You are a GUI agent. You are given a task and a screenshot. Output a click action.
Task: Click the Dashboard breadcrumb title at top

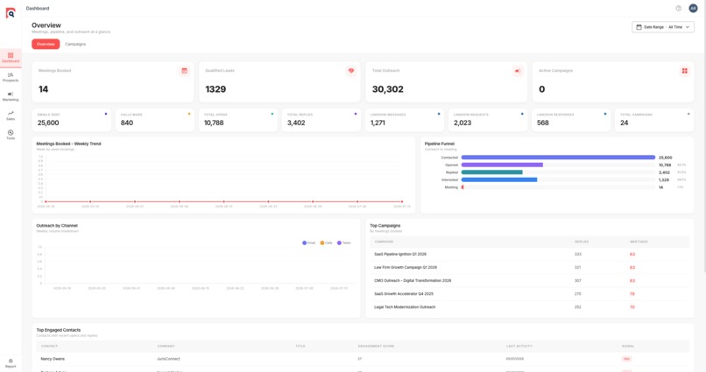coord(38,8)
